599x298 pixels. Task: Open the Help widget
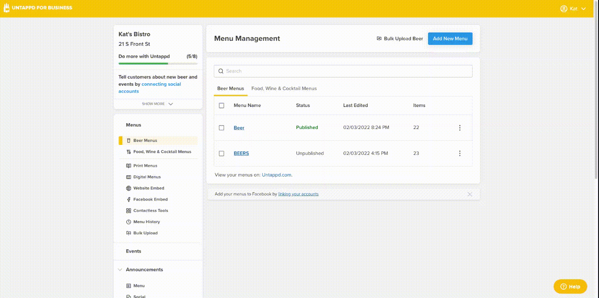(x=570, y=286)
